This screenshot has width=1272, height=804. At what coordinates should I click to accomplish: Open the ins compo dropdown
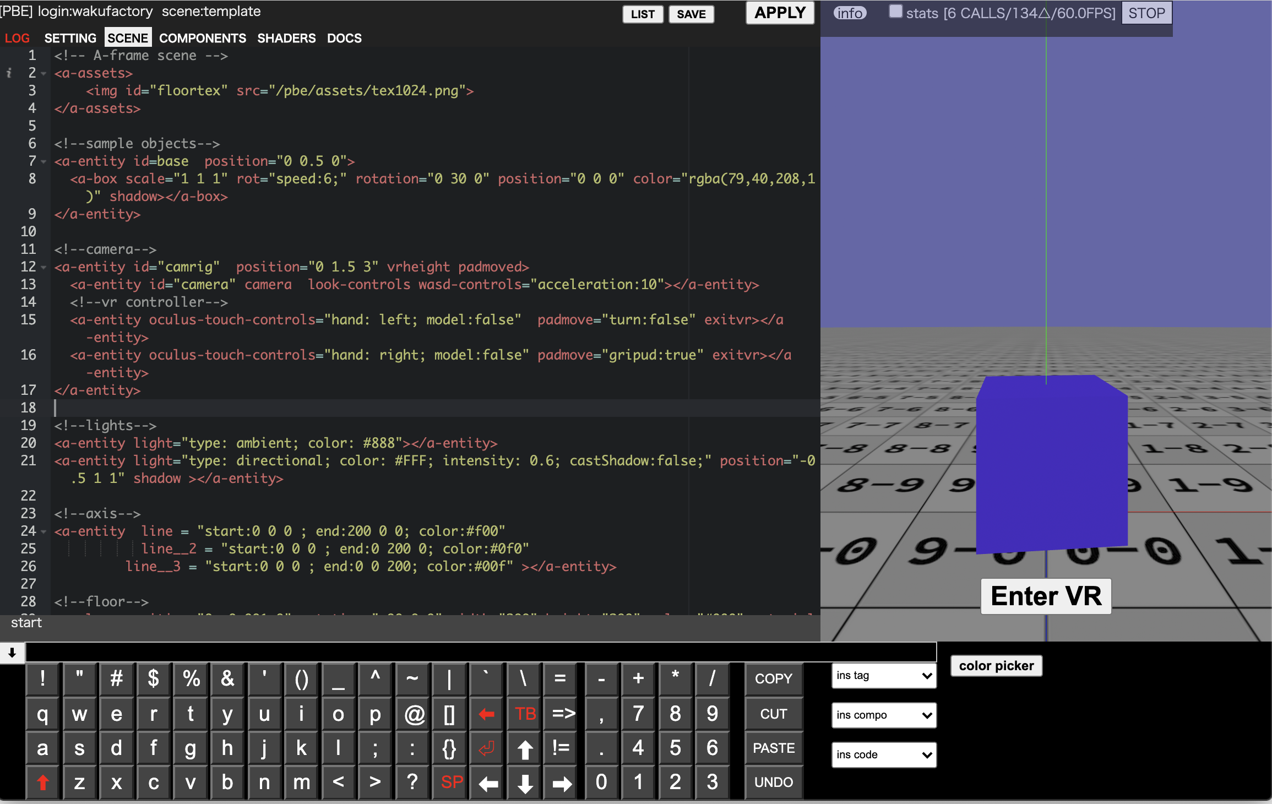pyautogui.click(x=883, y=715)
